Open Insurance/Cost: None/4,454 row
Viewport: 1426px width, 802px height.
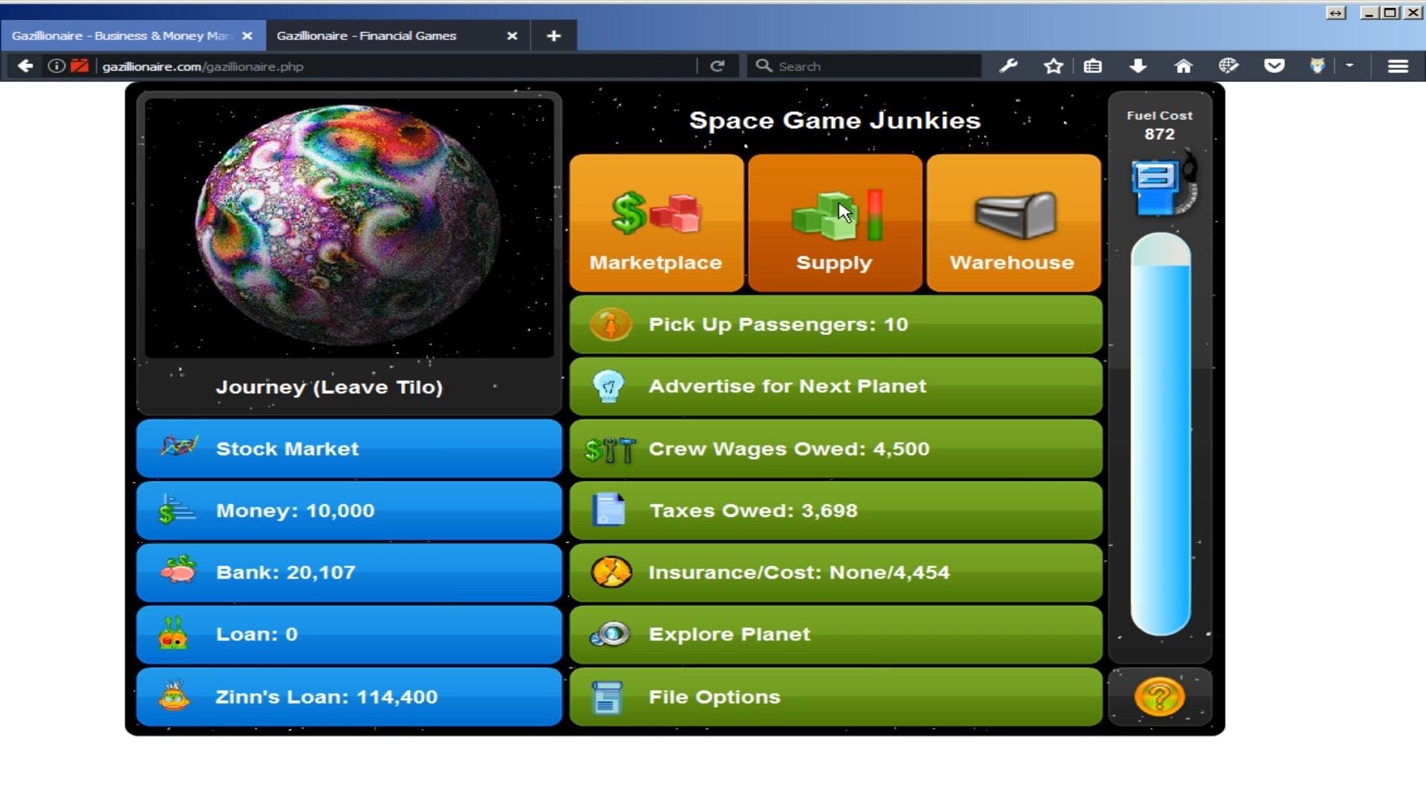[x=836, y=573]
